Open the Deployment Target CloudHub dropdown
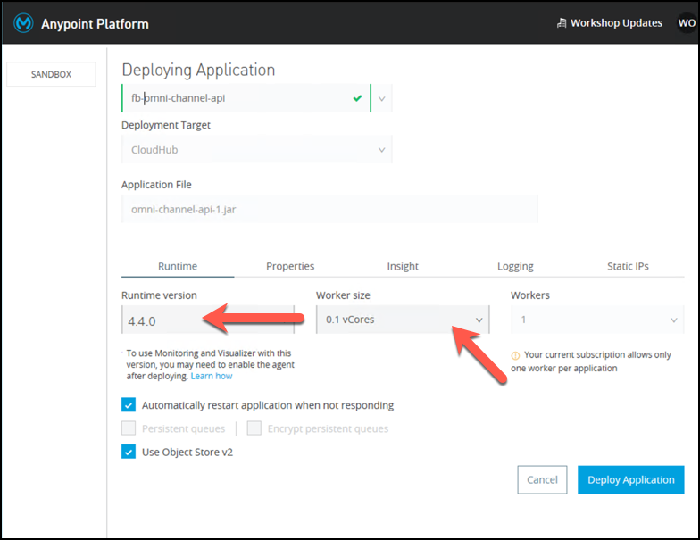 [x=257, y=150]
